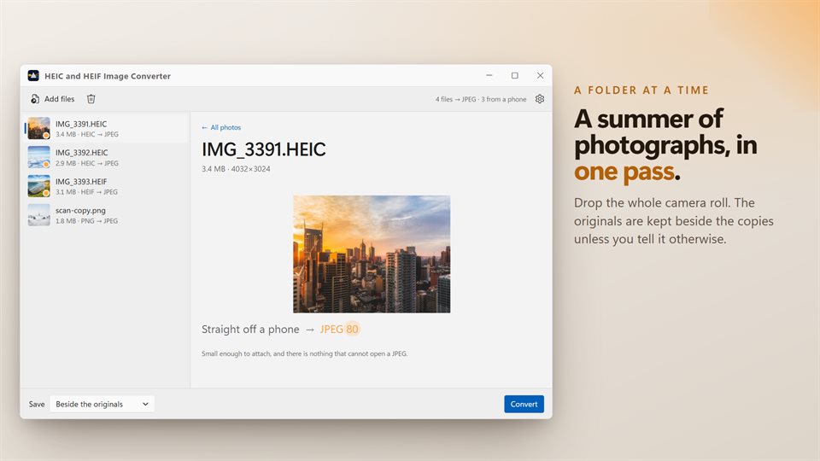Minimize the converter window
This screenshot has height=461, width=820.
click(x=489, y=76)
